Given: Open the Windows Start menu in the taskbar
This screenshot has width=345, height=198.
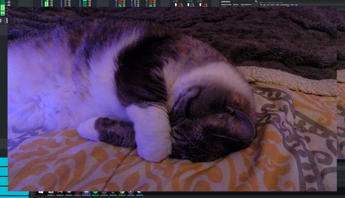Looking at the screenshot, I should [x=41, y=192].
